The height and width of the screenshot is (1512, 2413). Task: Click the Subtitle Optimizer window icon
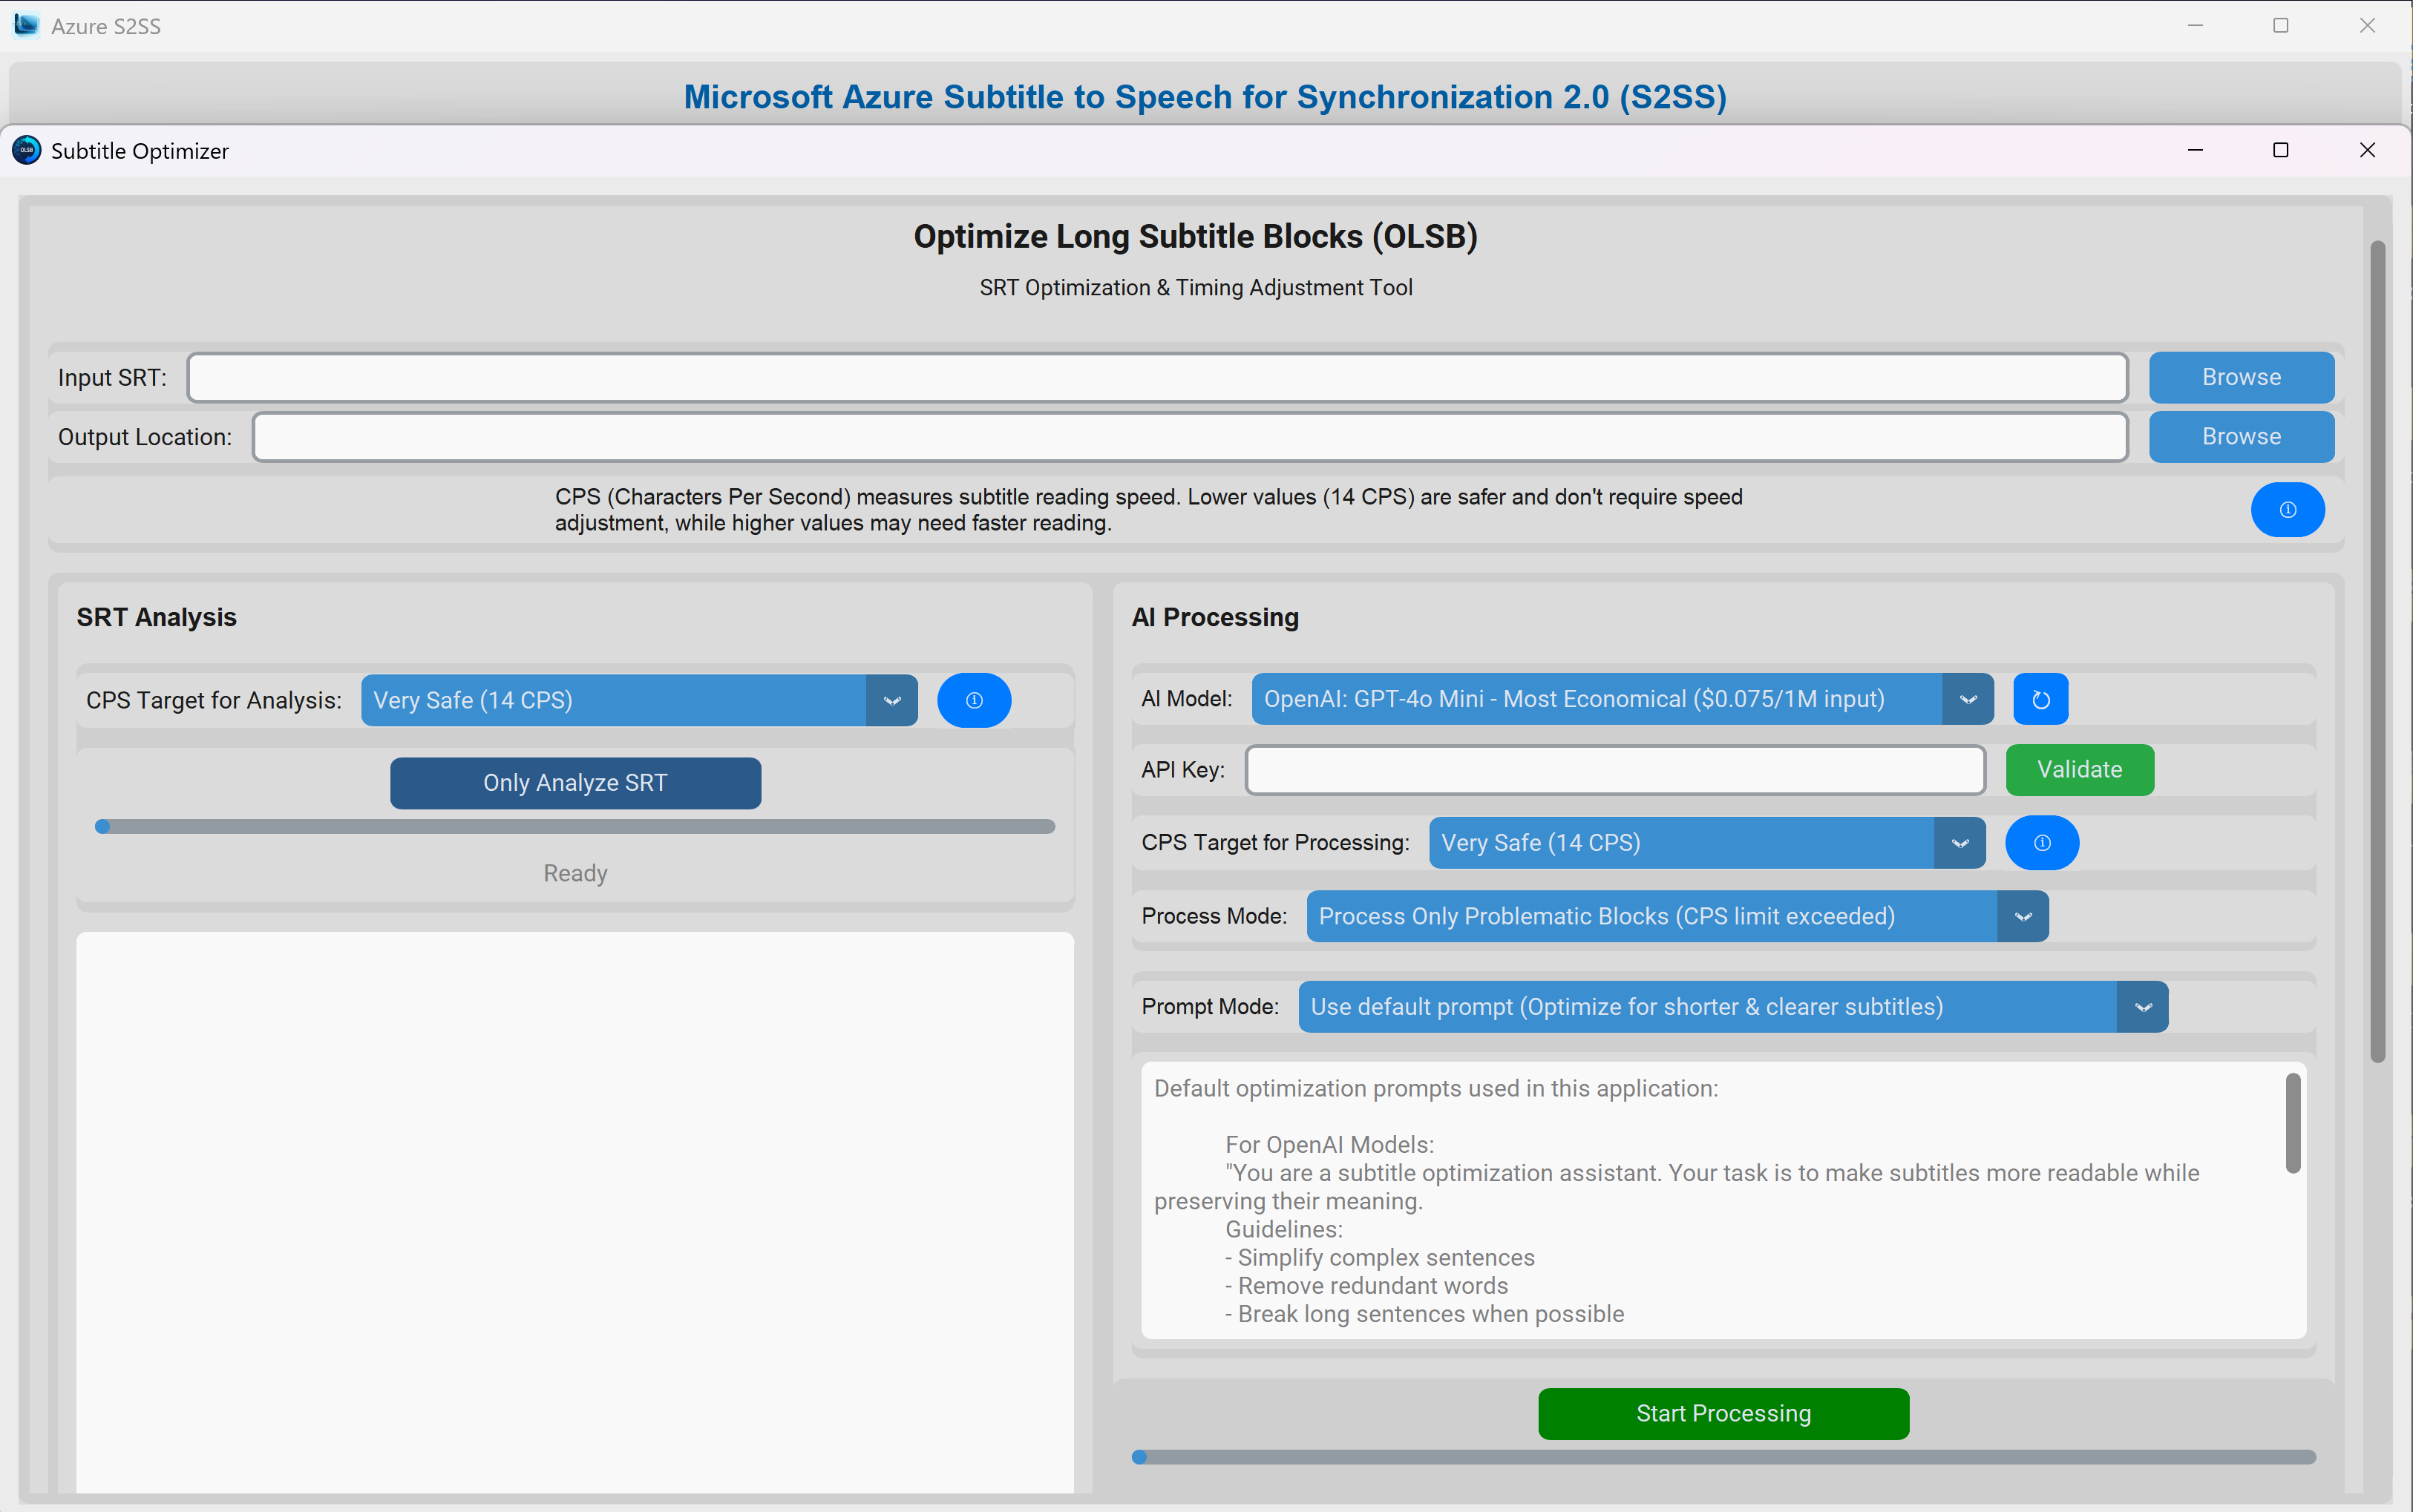[x=26, y=151]
